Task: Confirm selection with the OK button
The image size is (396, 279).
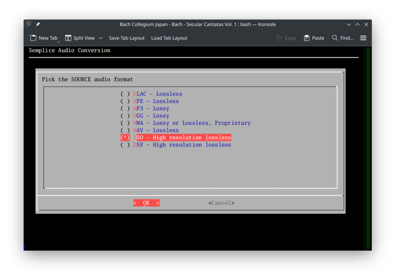Action: click(x=146, y=203)
